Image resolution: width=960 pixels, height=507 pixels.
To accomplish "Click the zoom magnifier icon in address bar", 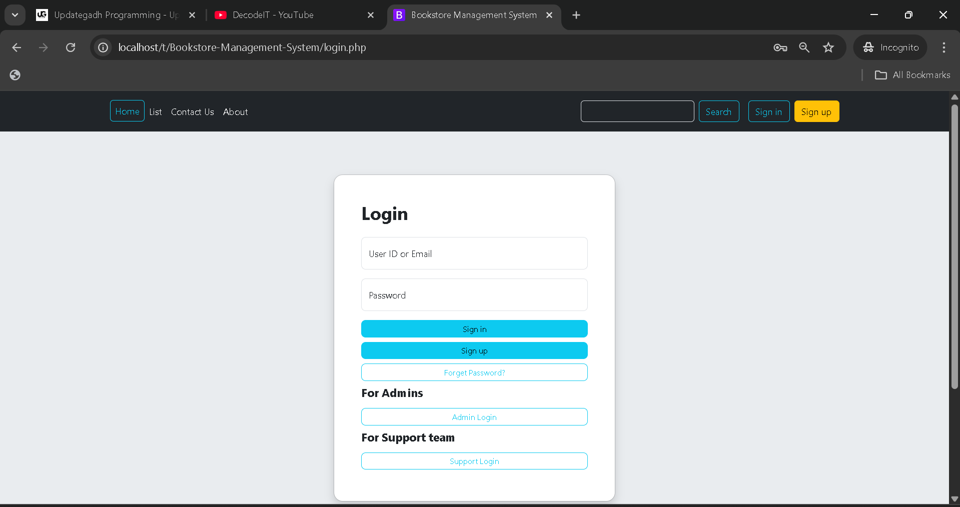I will coord(804,47).
